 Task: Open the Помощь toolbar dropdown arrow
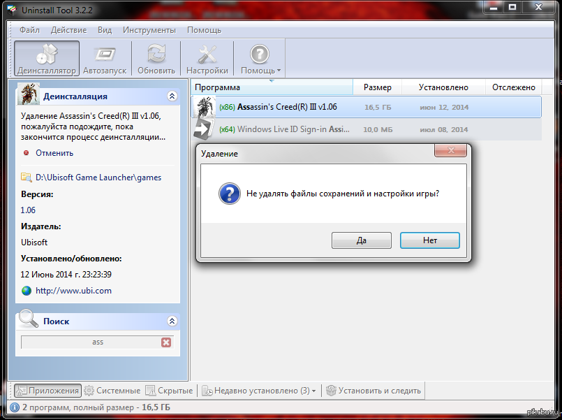tap(279, 71)
